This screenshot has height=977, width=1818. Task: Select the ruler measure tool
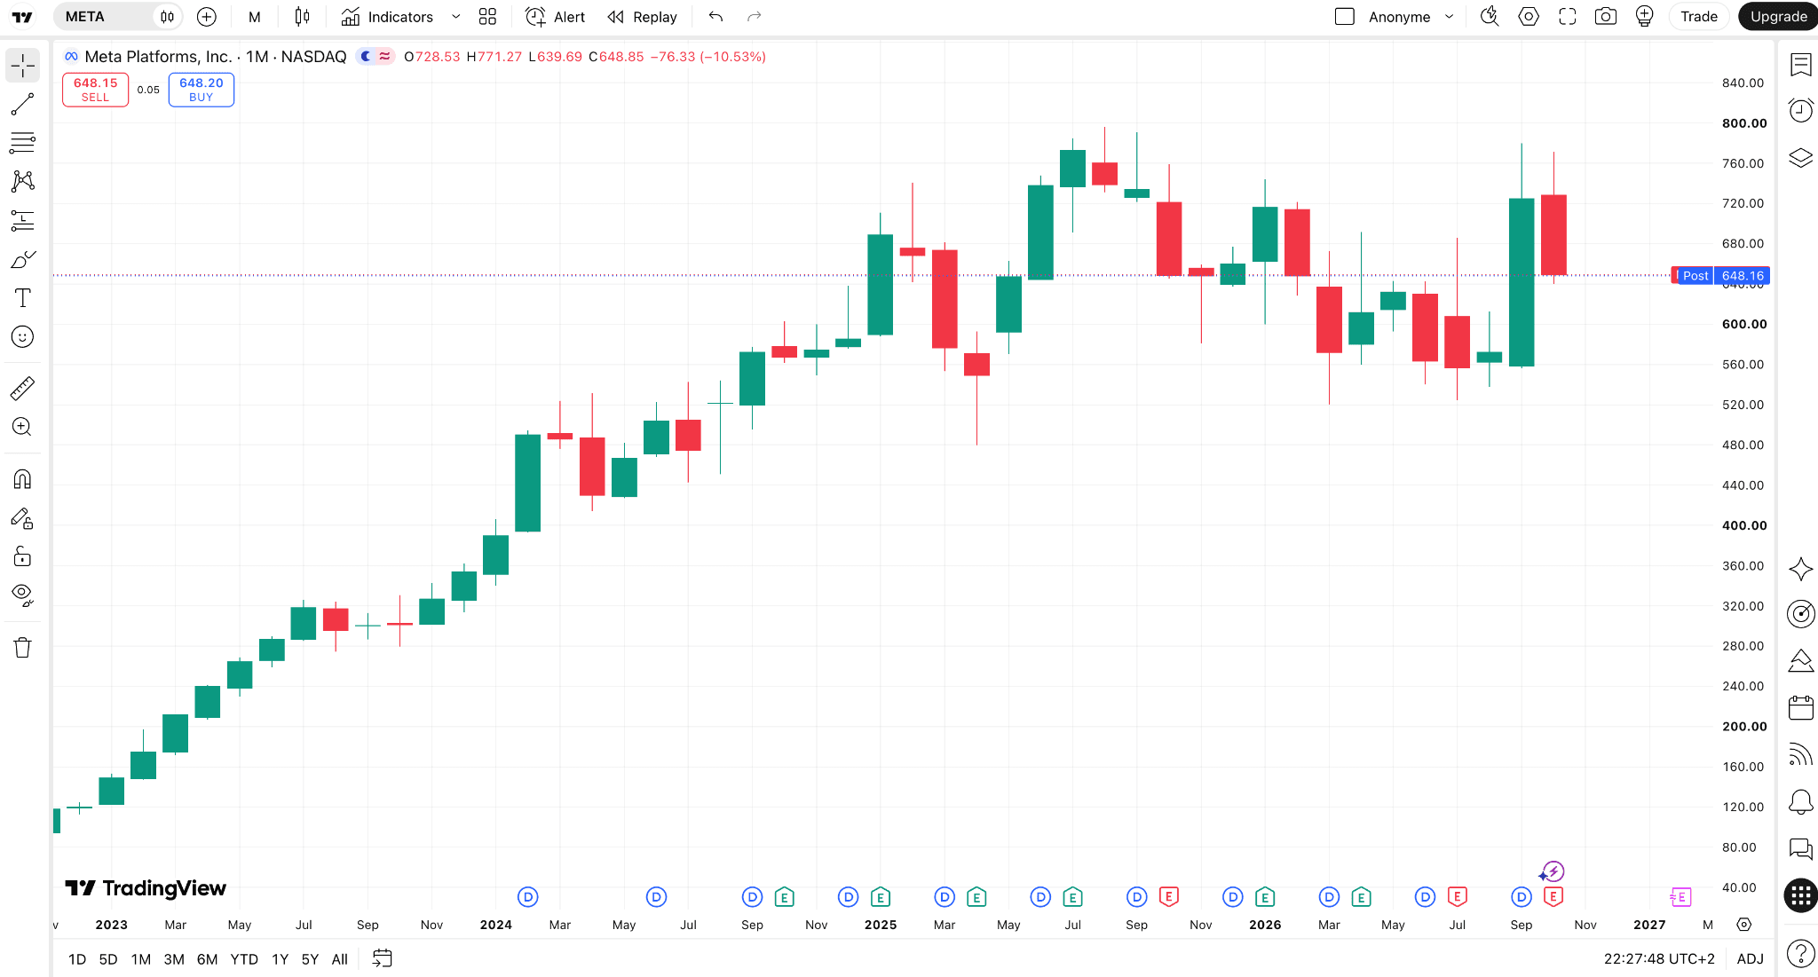(23, 388)
